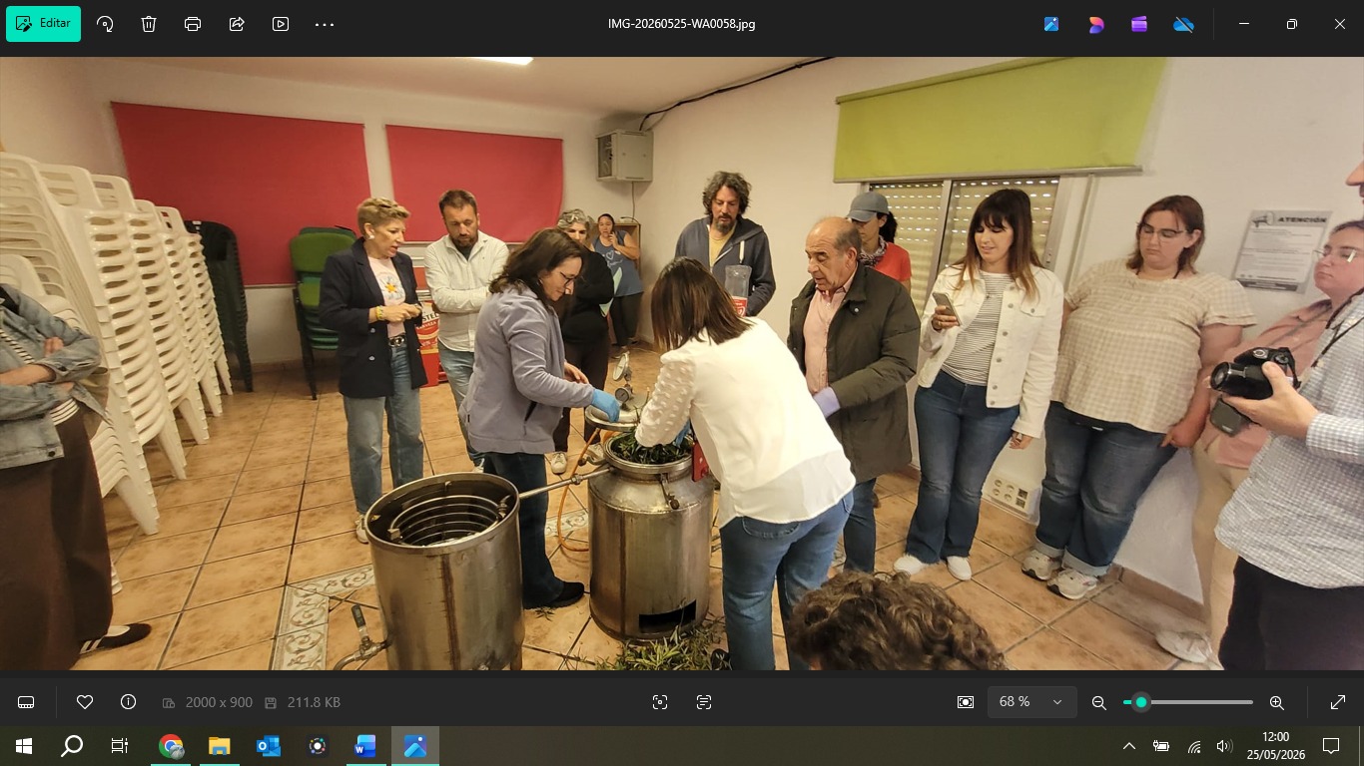Click the 2000 x 900 dimensions text
This screenshot has height=766, width=1364.
(219, 702)
